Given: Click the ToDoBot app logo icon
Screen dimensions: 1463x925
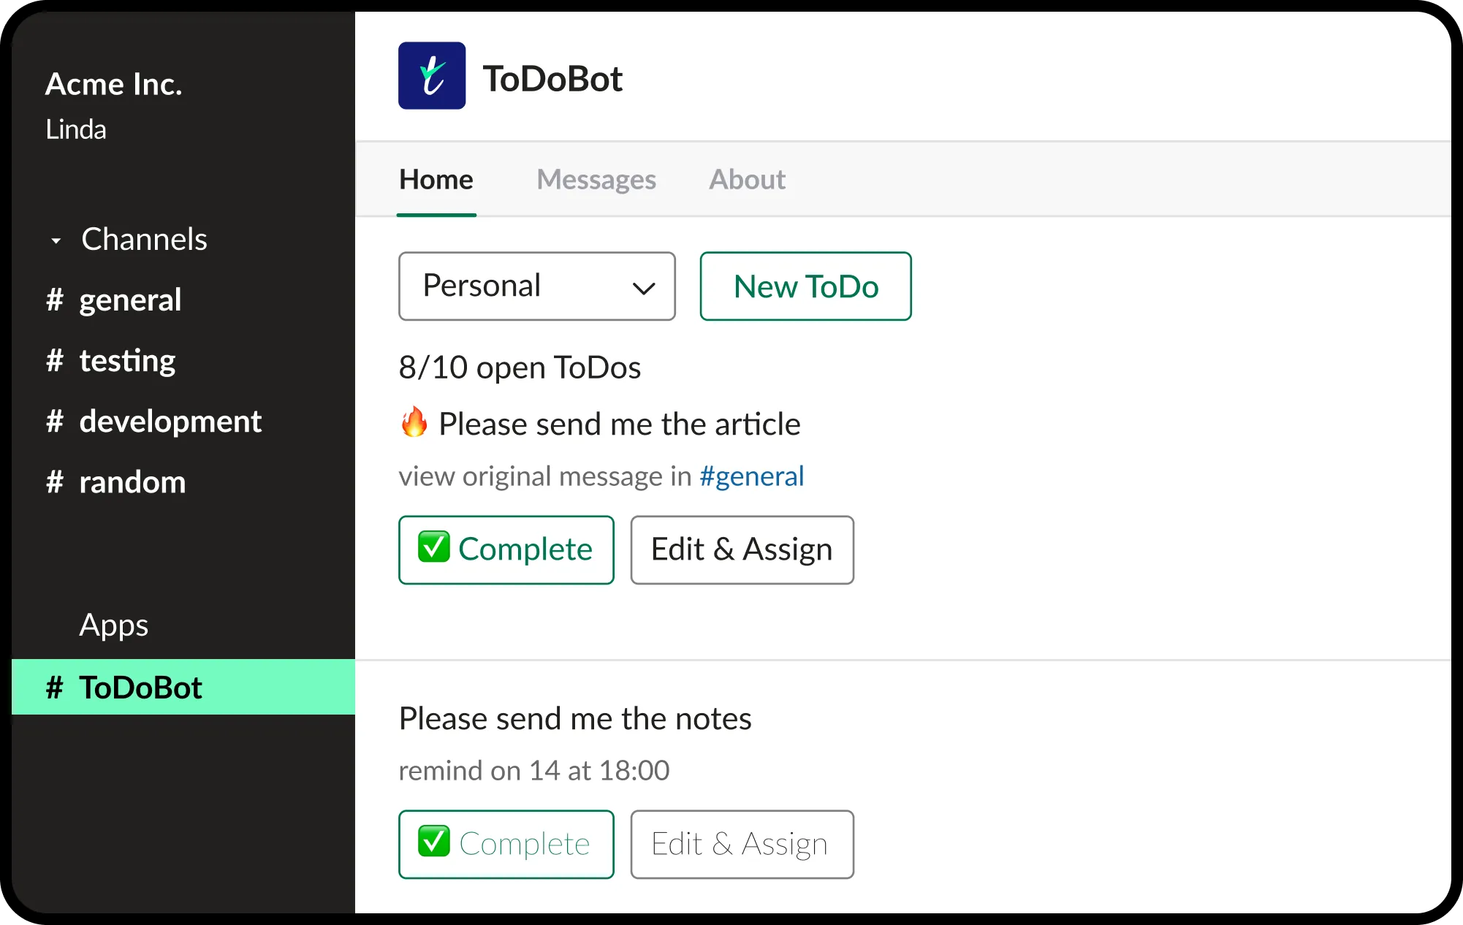Looking at the screenshot, I should [431, 76].
